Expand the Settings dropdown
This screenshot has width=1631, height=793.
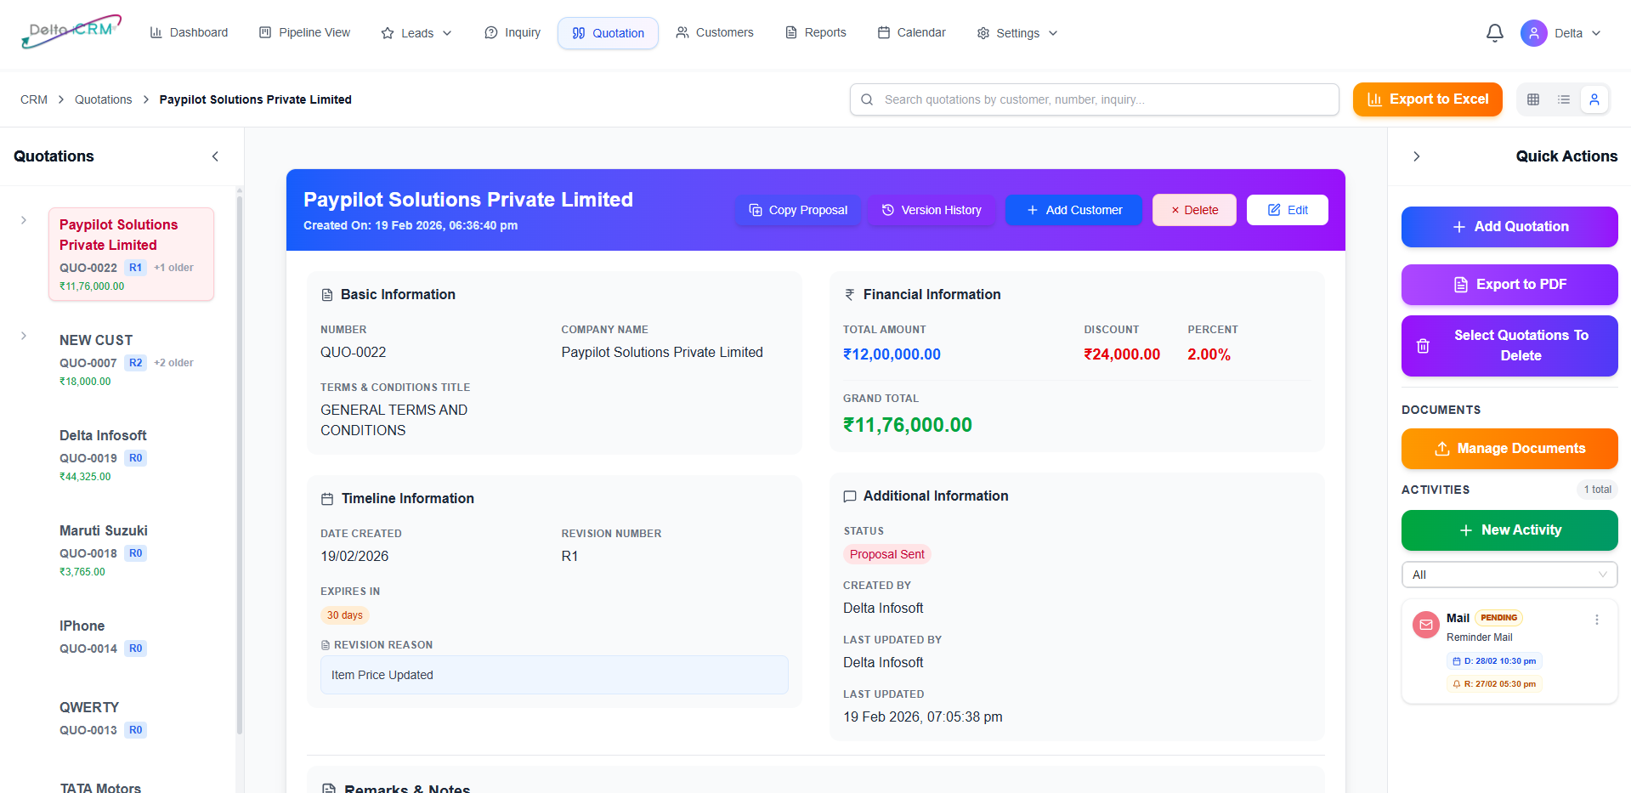click(1017, 33)
